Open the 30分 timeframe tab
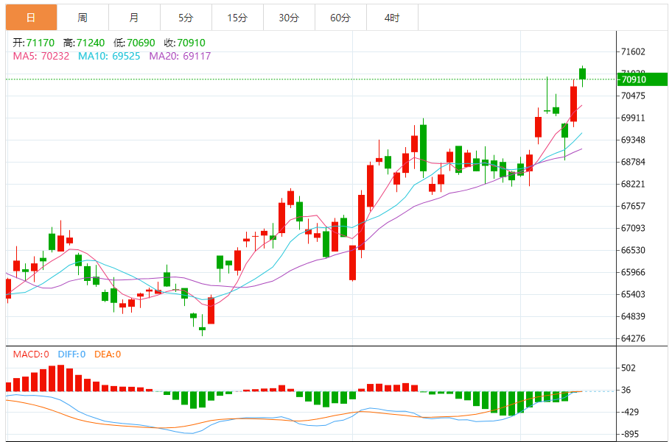 289,18
